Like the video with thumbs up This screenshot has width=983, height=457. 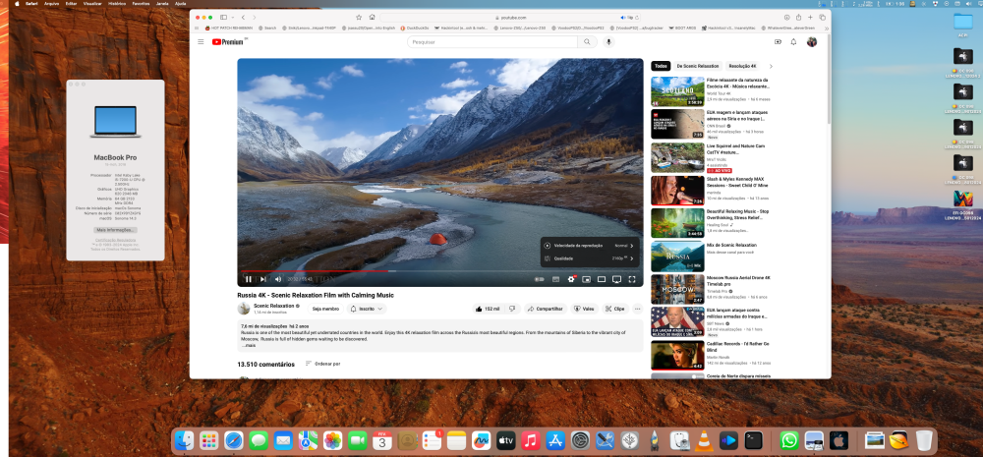coord(488,309)
